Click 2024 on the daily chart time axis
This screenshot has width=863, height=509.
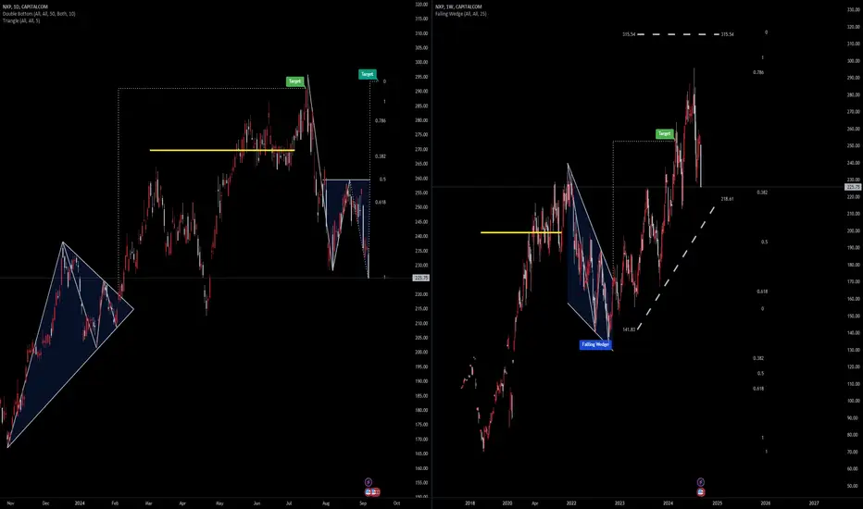[x=80, y=503]
